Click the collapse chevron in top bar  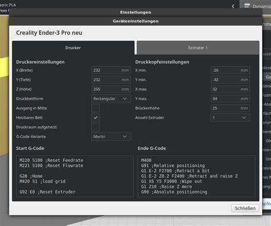pyautogui.click(x=233, y=6)
